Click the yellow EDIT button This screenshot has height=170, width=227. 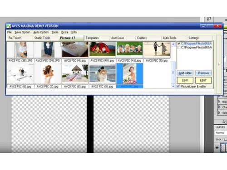[203, 80]
